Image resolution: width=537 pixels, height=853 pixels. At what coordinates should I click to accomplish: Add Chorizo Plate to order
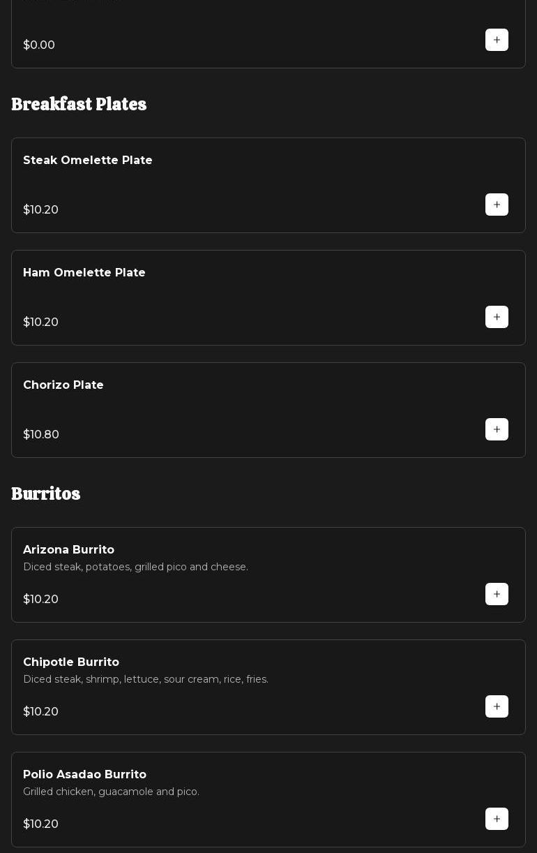(x=497, y=429)
